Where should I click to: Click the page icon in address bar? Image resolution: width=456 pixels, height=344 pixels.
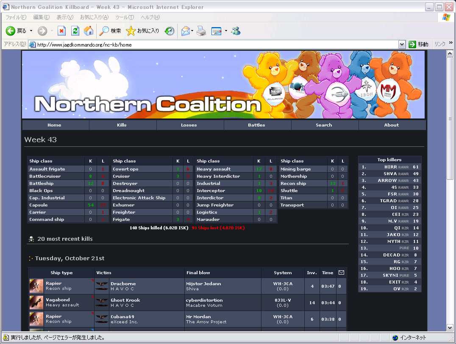click(x=33, y=45)
